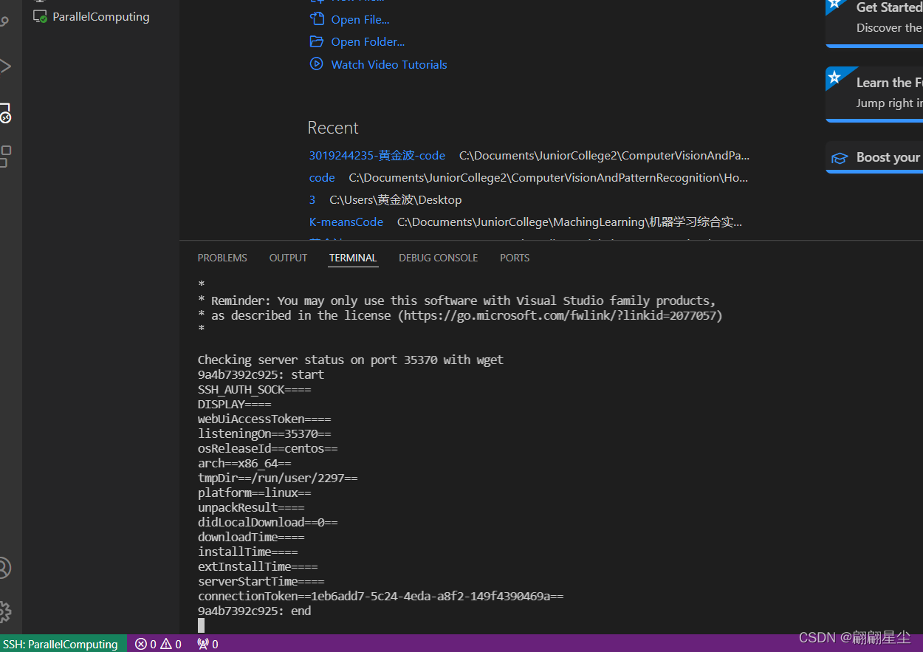
Task: Click the line 'Checking server status on port 35370'
Action: [351, 360]
